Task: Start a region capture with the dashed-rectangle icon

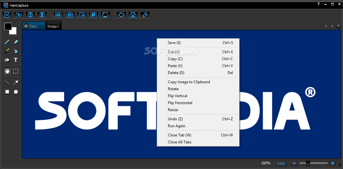Action: [82, 15]
